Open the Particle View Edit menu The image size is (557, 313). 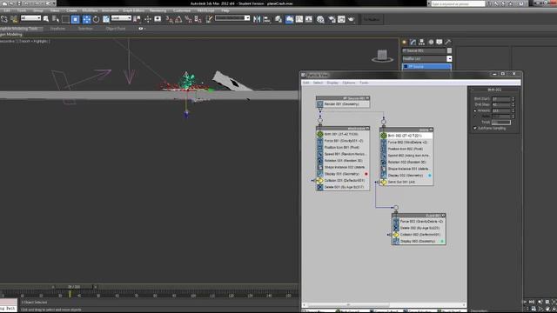point(305,83)
